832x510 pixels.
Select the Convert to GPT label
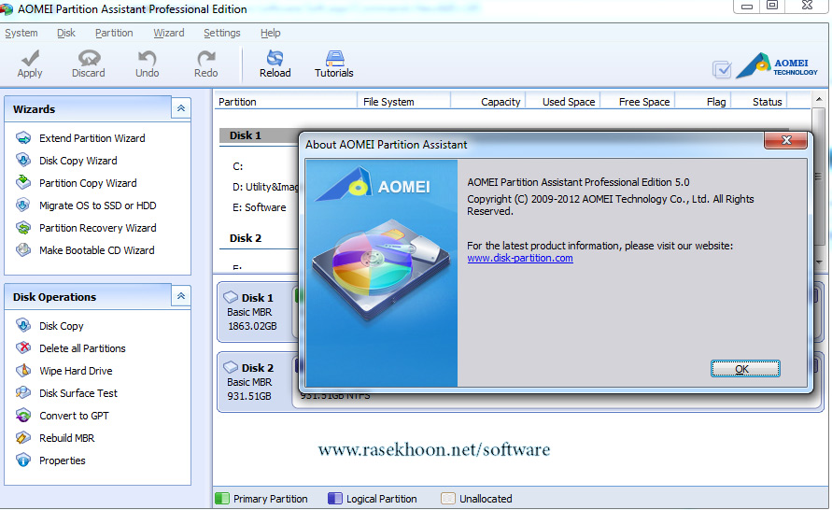point(74,416)
